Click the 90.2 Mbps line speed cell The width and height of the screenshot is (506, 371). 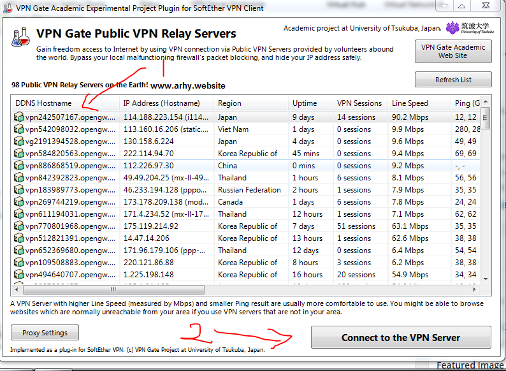[410, 117]
